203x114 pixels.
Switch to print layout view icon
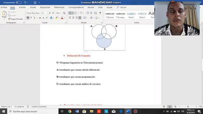[170, 107]
